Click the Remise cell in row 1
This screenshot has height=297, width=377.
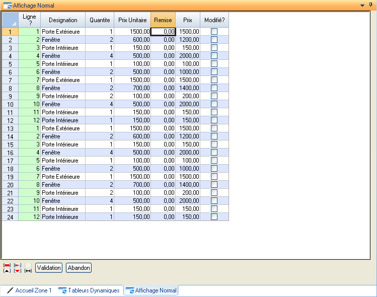coord(163,32)
